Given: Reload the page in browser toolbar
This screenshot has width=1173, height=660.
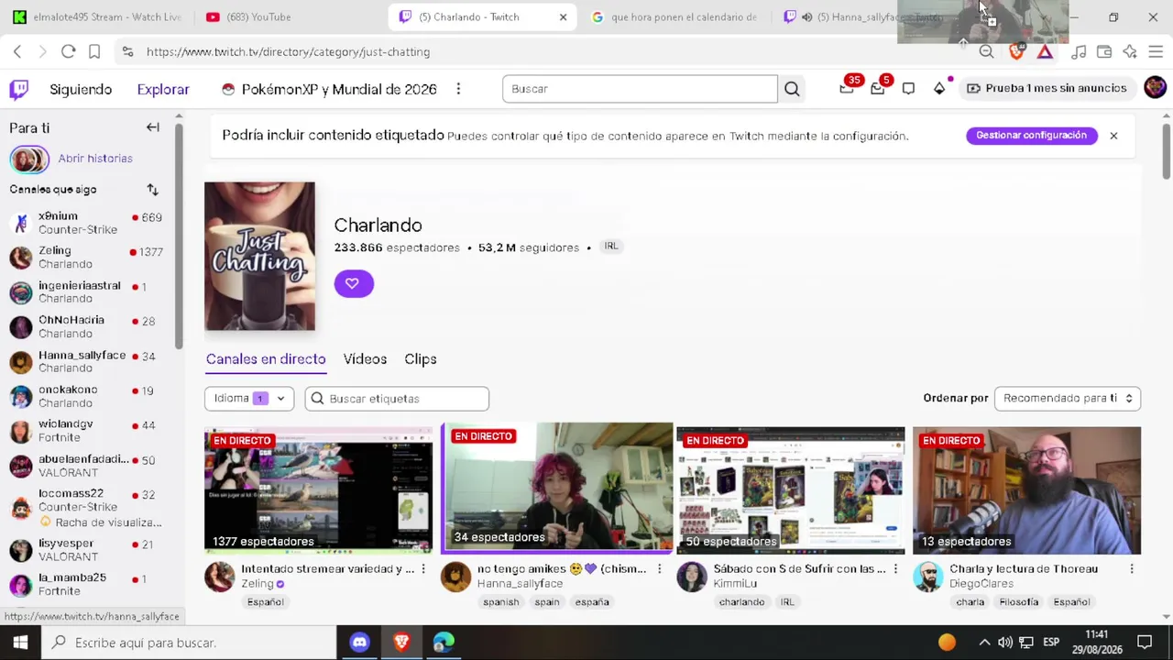Looking at the screenshot, I should pyautogui.click(x=68, y=52).
